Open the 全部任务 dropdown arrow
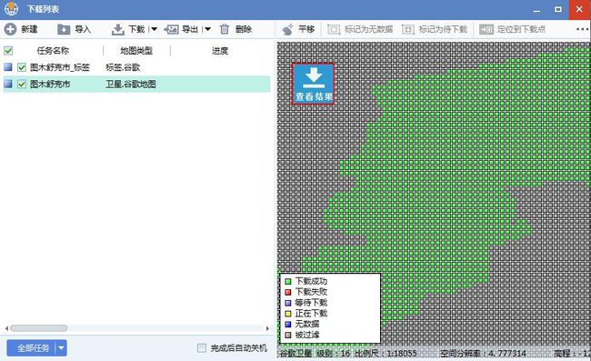 pos(62,347)
